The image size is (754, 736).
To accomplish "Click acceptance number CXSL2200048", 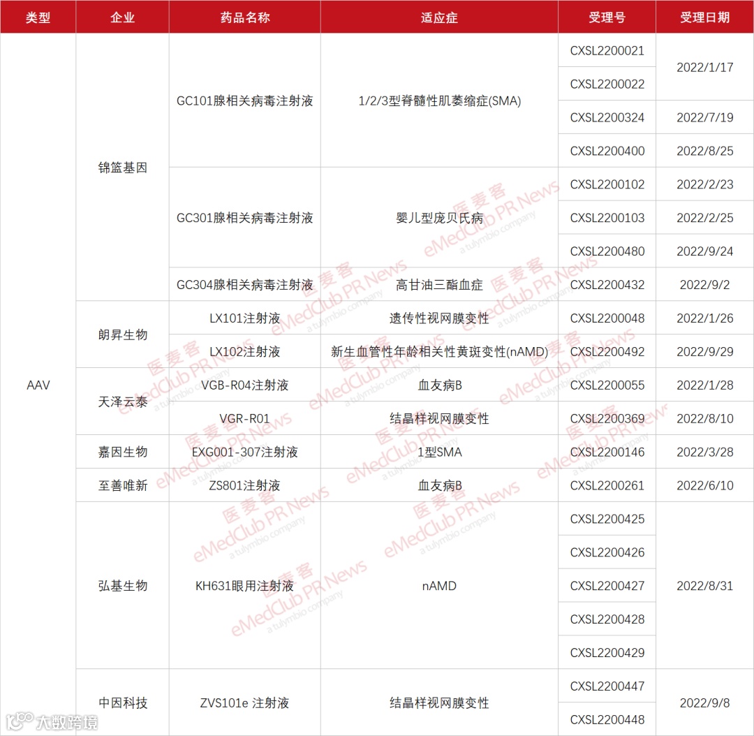I will (607, 318).
